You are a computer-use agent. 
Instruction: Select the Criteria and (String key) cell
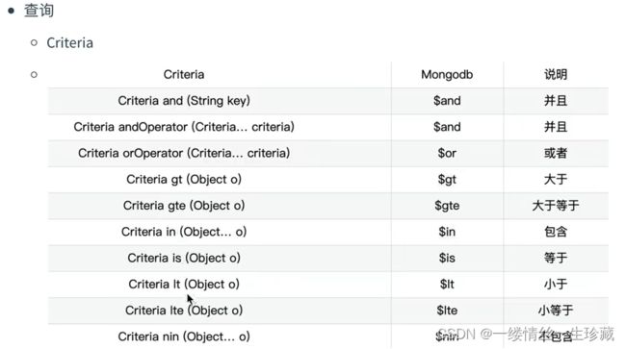[x=184, y=101]
